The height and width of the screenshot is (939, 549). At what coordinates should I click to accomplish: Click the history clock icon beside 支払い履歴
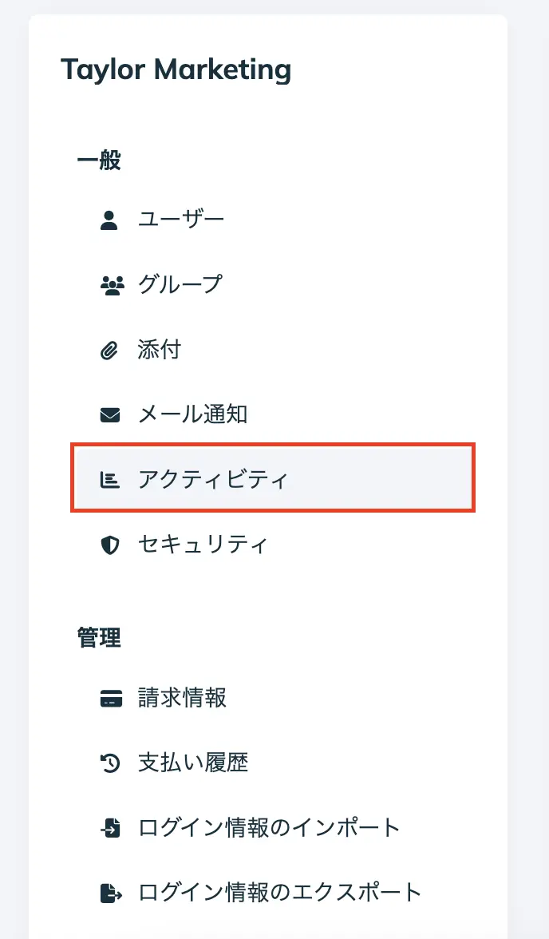(x=109, y=763)
